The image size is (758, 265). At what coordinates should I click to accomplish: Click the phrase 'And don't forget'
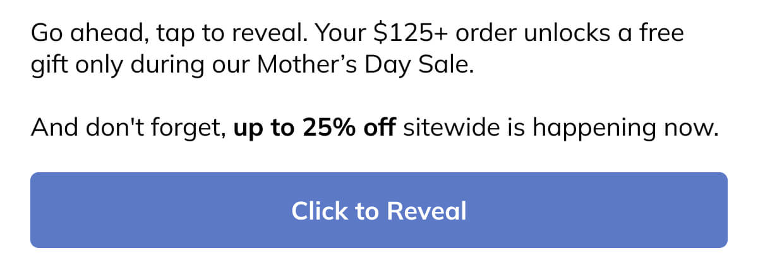click(x=126, y=129)
